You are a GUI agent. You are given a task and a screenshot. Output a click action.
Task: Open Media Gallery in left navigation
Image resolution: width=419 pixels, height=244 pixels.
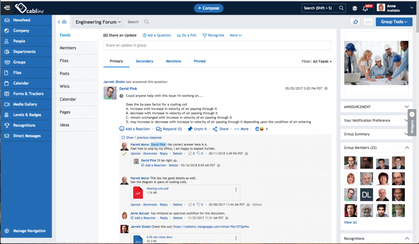pyautogui.click(x=25, y=104)
